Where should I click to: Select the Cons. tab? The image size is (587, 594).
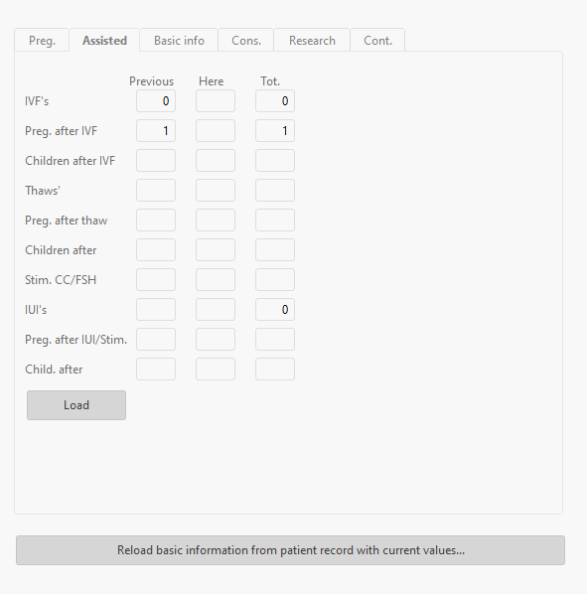point(246,40)
